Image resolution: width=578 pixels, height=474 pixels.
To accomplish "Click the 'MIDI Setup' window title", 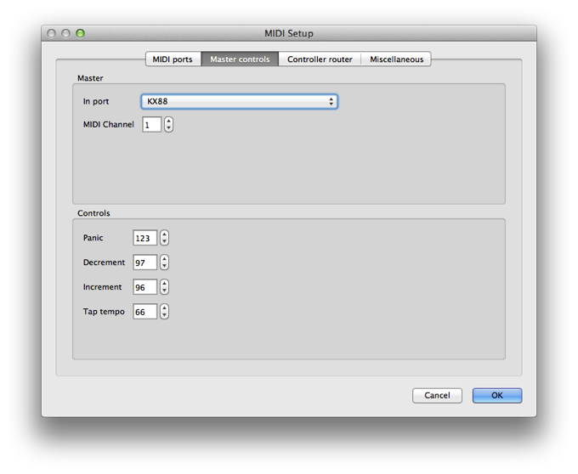I will click(x=289, y=33).
